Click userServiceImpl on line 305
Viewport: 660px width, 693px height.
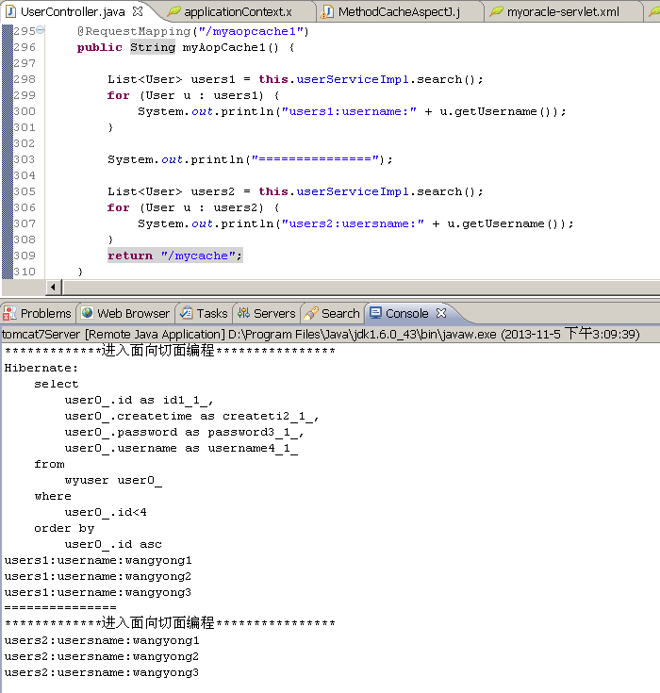pyautogui.click(x=353, y=191)
